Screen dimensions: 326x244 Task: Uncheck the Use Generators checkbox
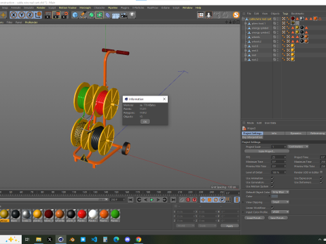tap(272, 182)
